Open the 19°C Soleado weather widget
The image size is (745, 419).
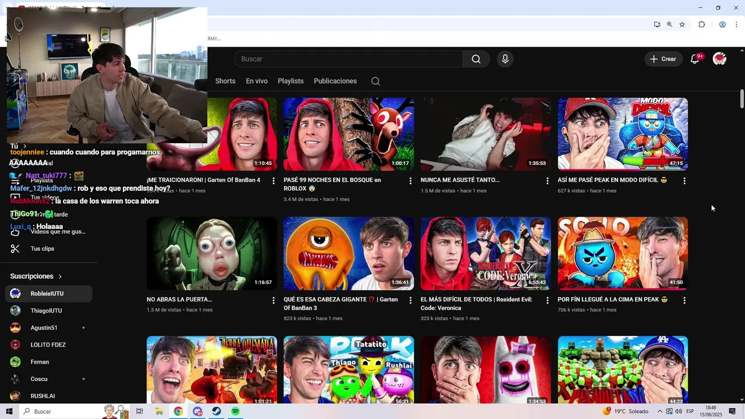click(626, 411)
